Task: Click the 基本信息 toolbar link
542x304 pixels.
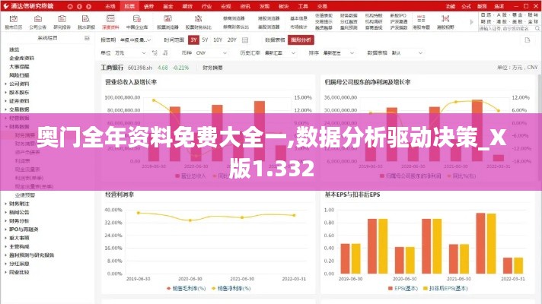Action: point(298,18)
